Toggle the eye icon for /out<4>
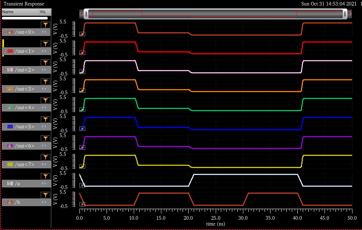Image resolution: width=362 pixels, height=230 pixels. (x=44, y=107)
